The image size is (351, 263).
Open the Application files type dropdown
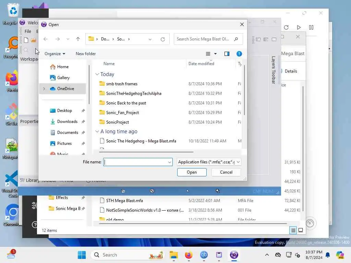point(238,162)
